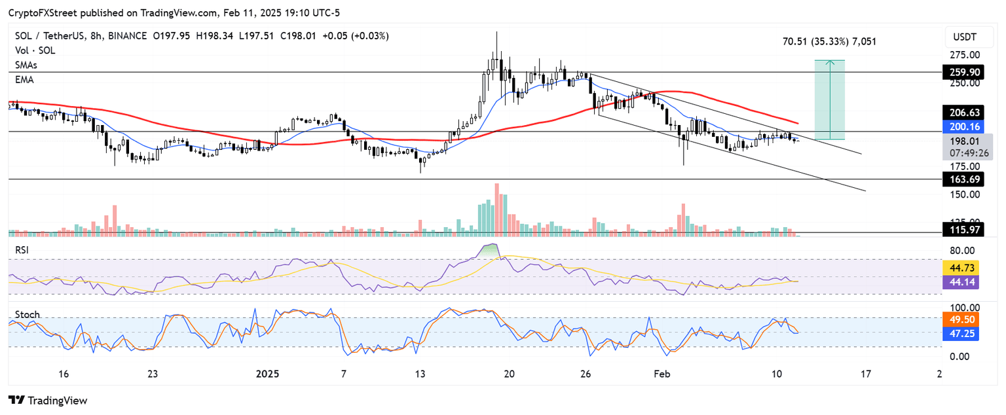Click the 115.97 volume axis label
The image size is (1006, 415).
coord(963,230)
